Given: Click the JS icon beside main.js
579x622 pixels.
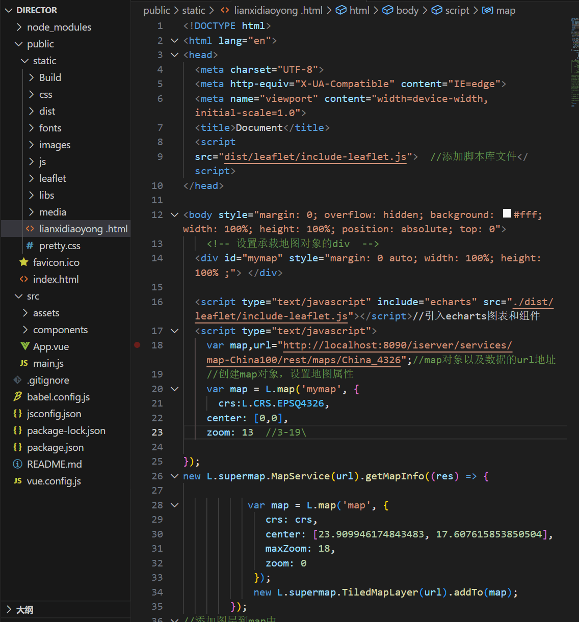Looking at the screenshot, I should (24, 363).
